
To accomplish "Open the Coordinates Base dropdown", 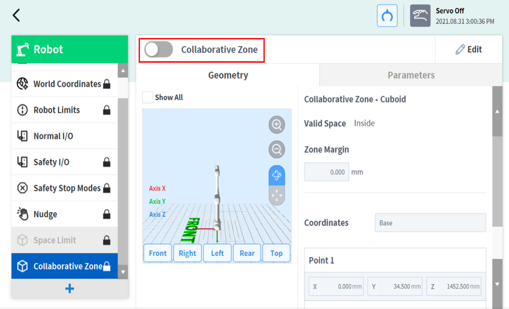I will (430, 223).
